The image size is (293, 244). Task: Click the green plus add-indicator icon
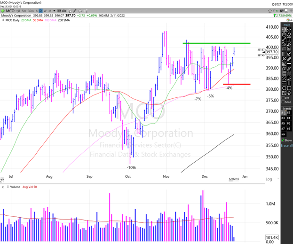[2, 11]
